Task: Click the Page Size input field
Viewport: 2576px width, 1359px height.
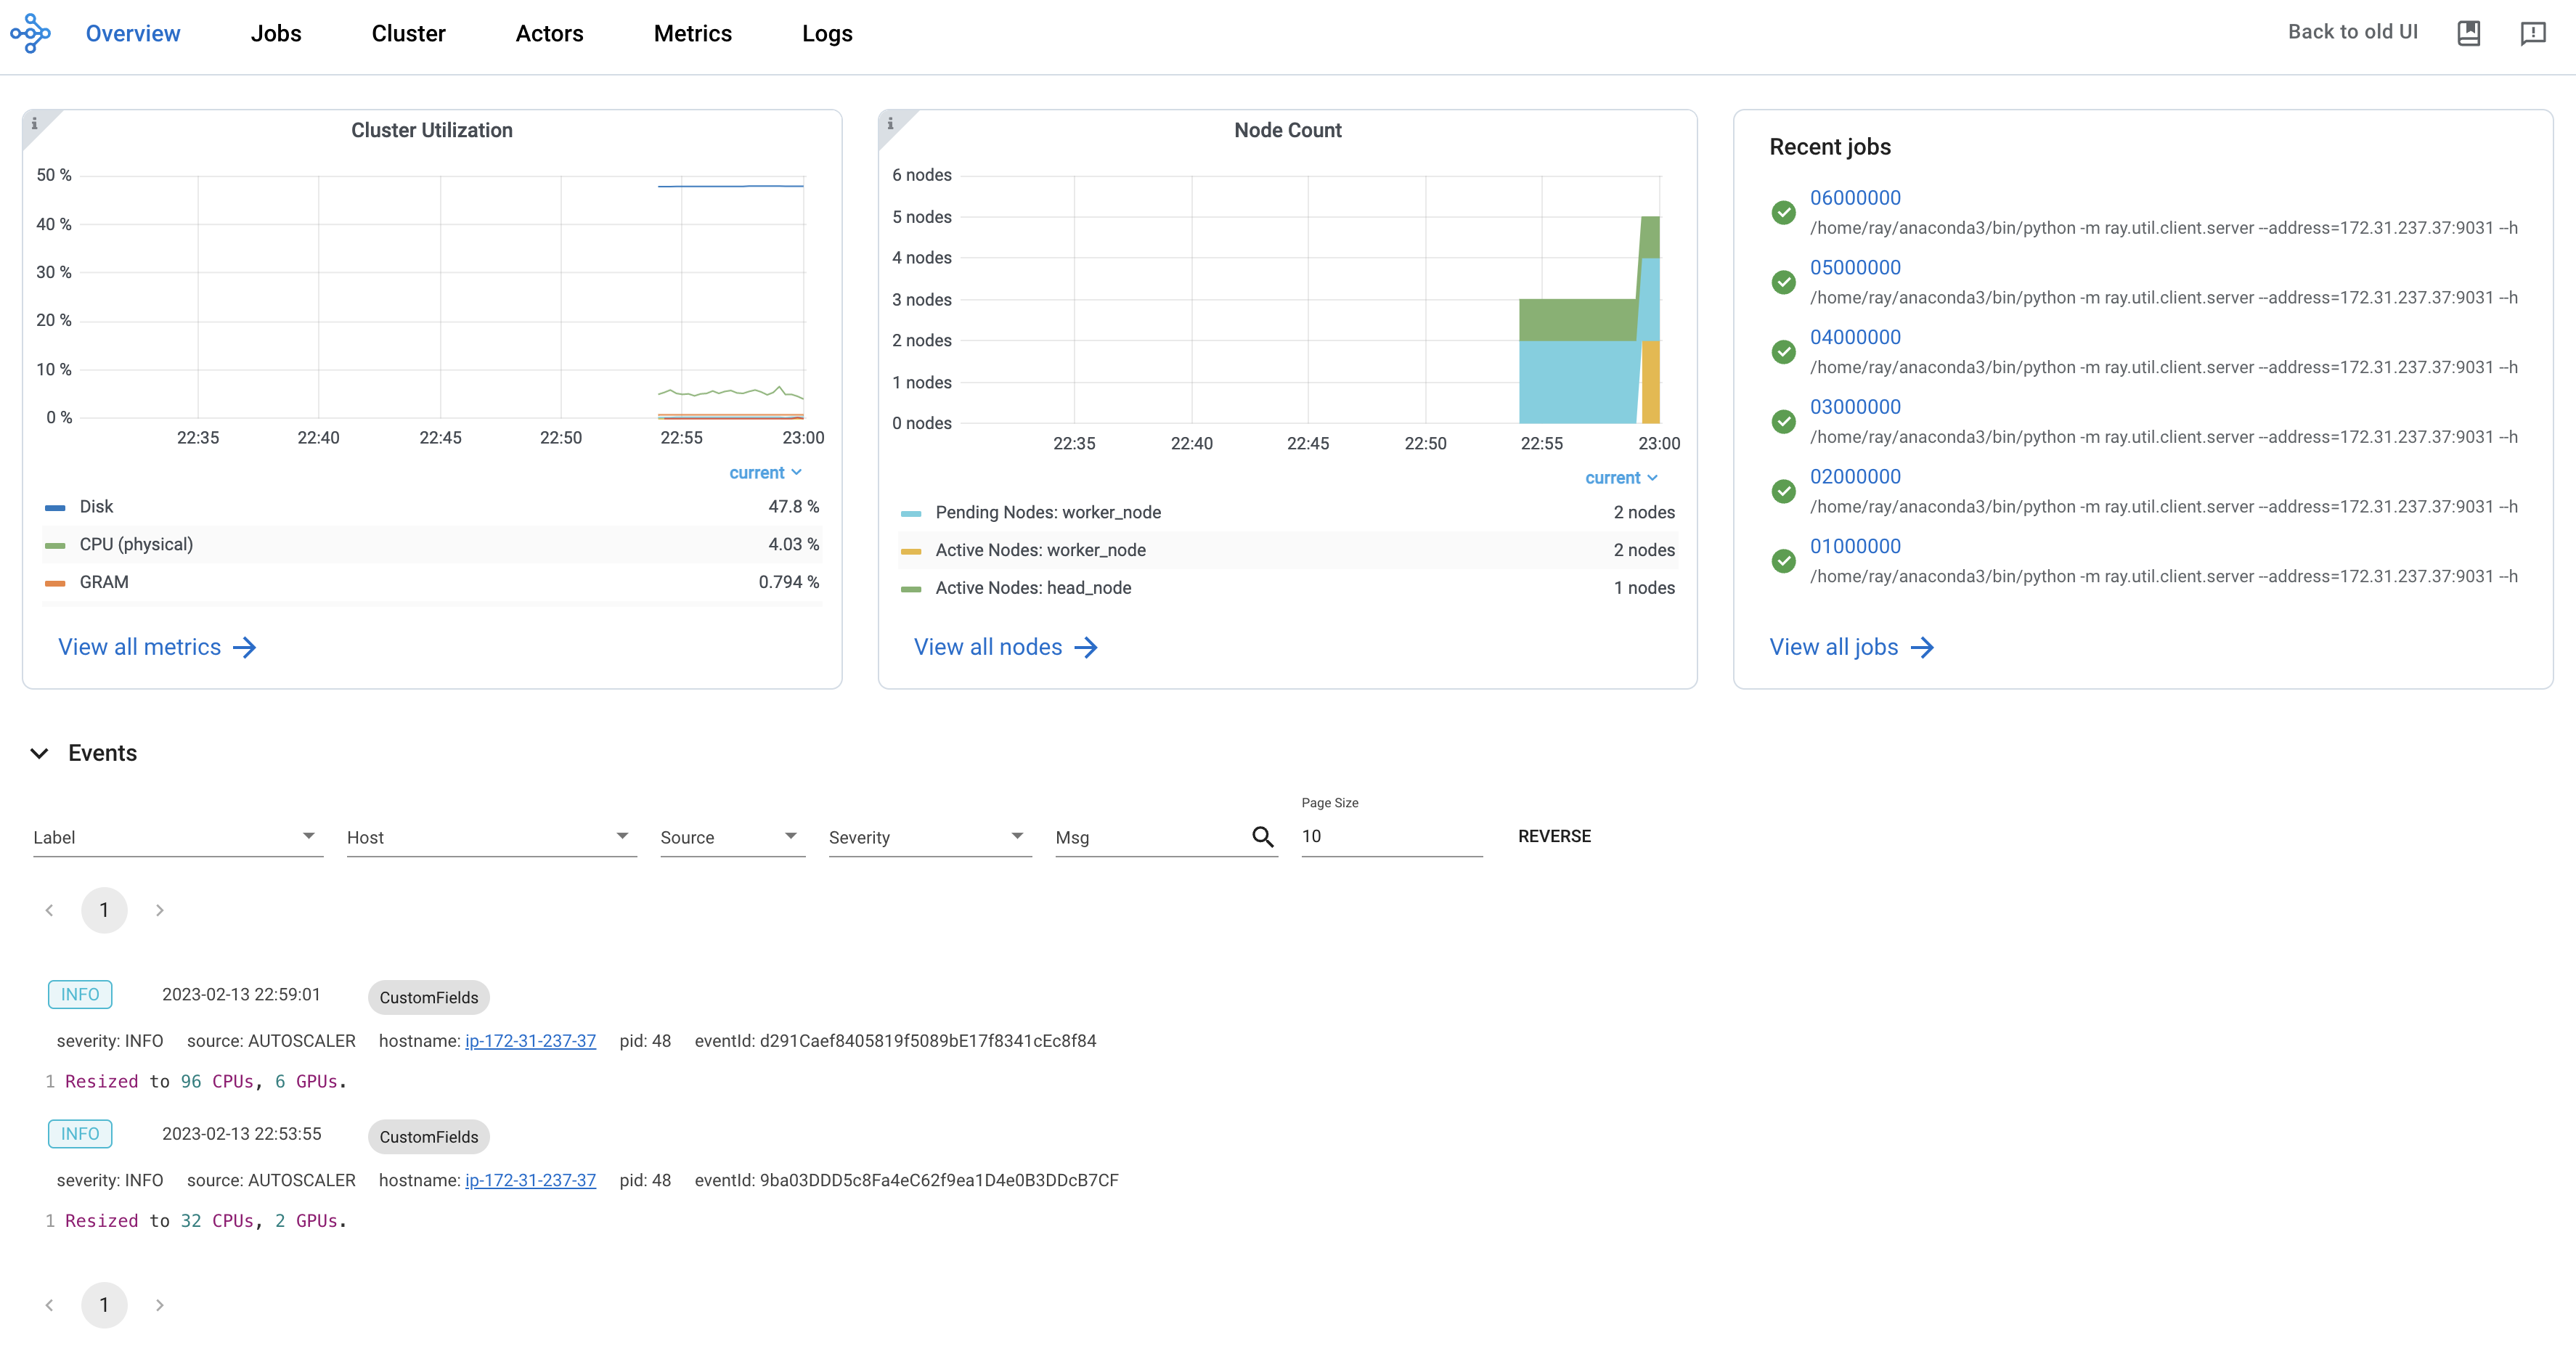Action: click(1390, 836)
